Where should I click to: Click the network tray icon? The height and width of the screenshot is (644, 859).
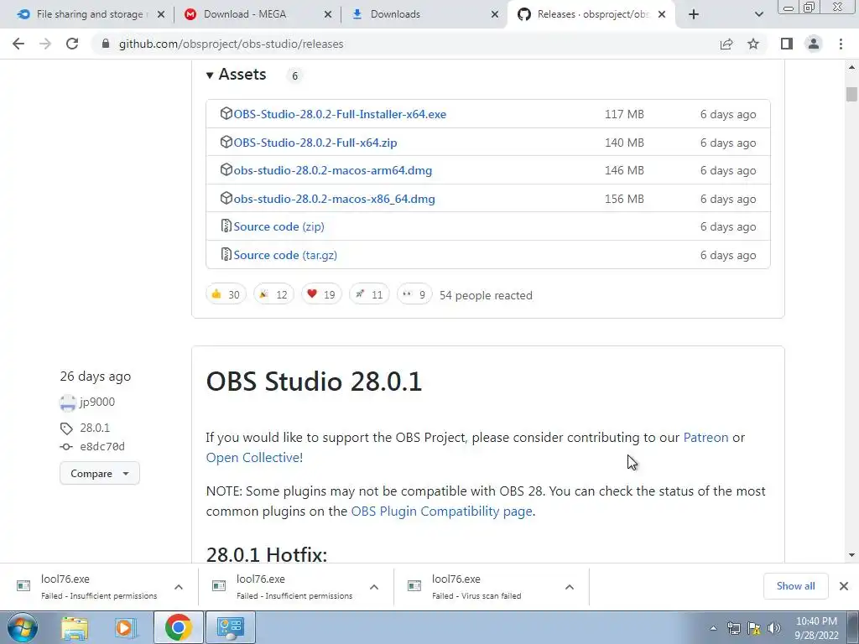(x=733, y=628)
